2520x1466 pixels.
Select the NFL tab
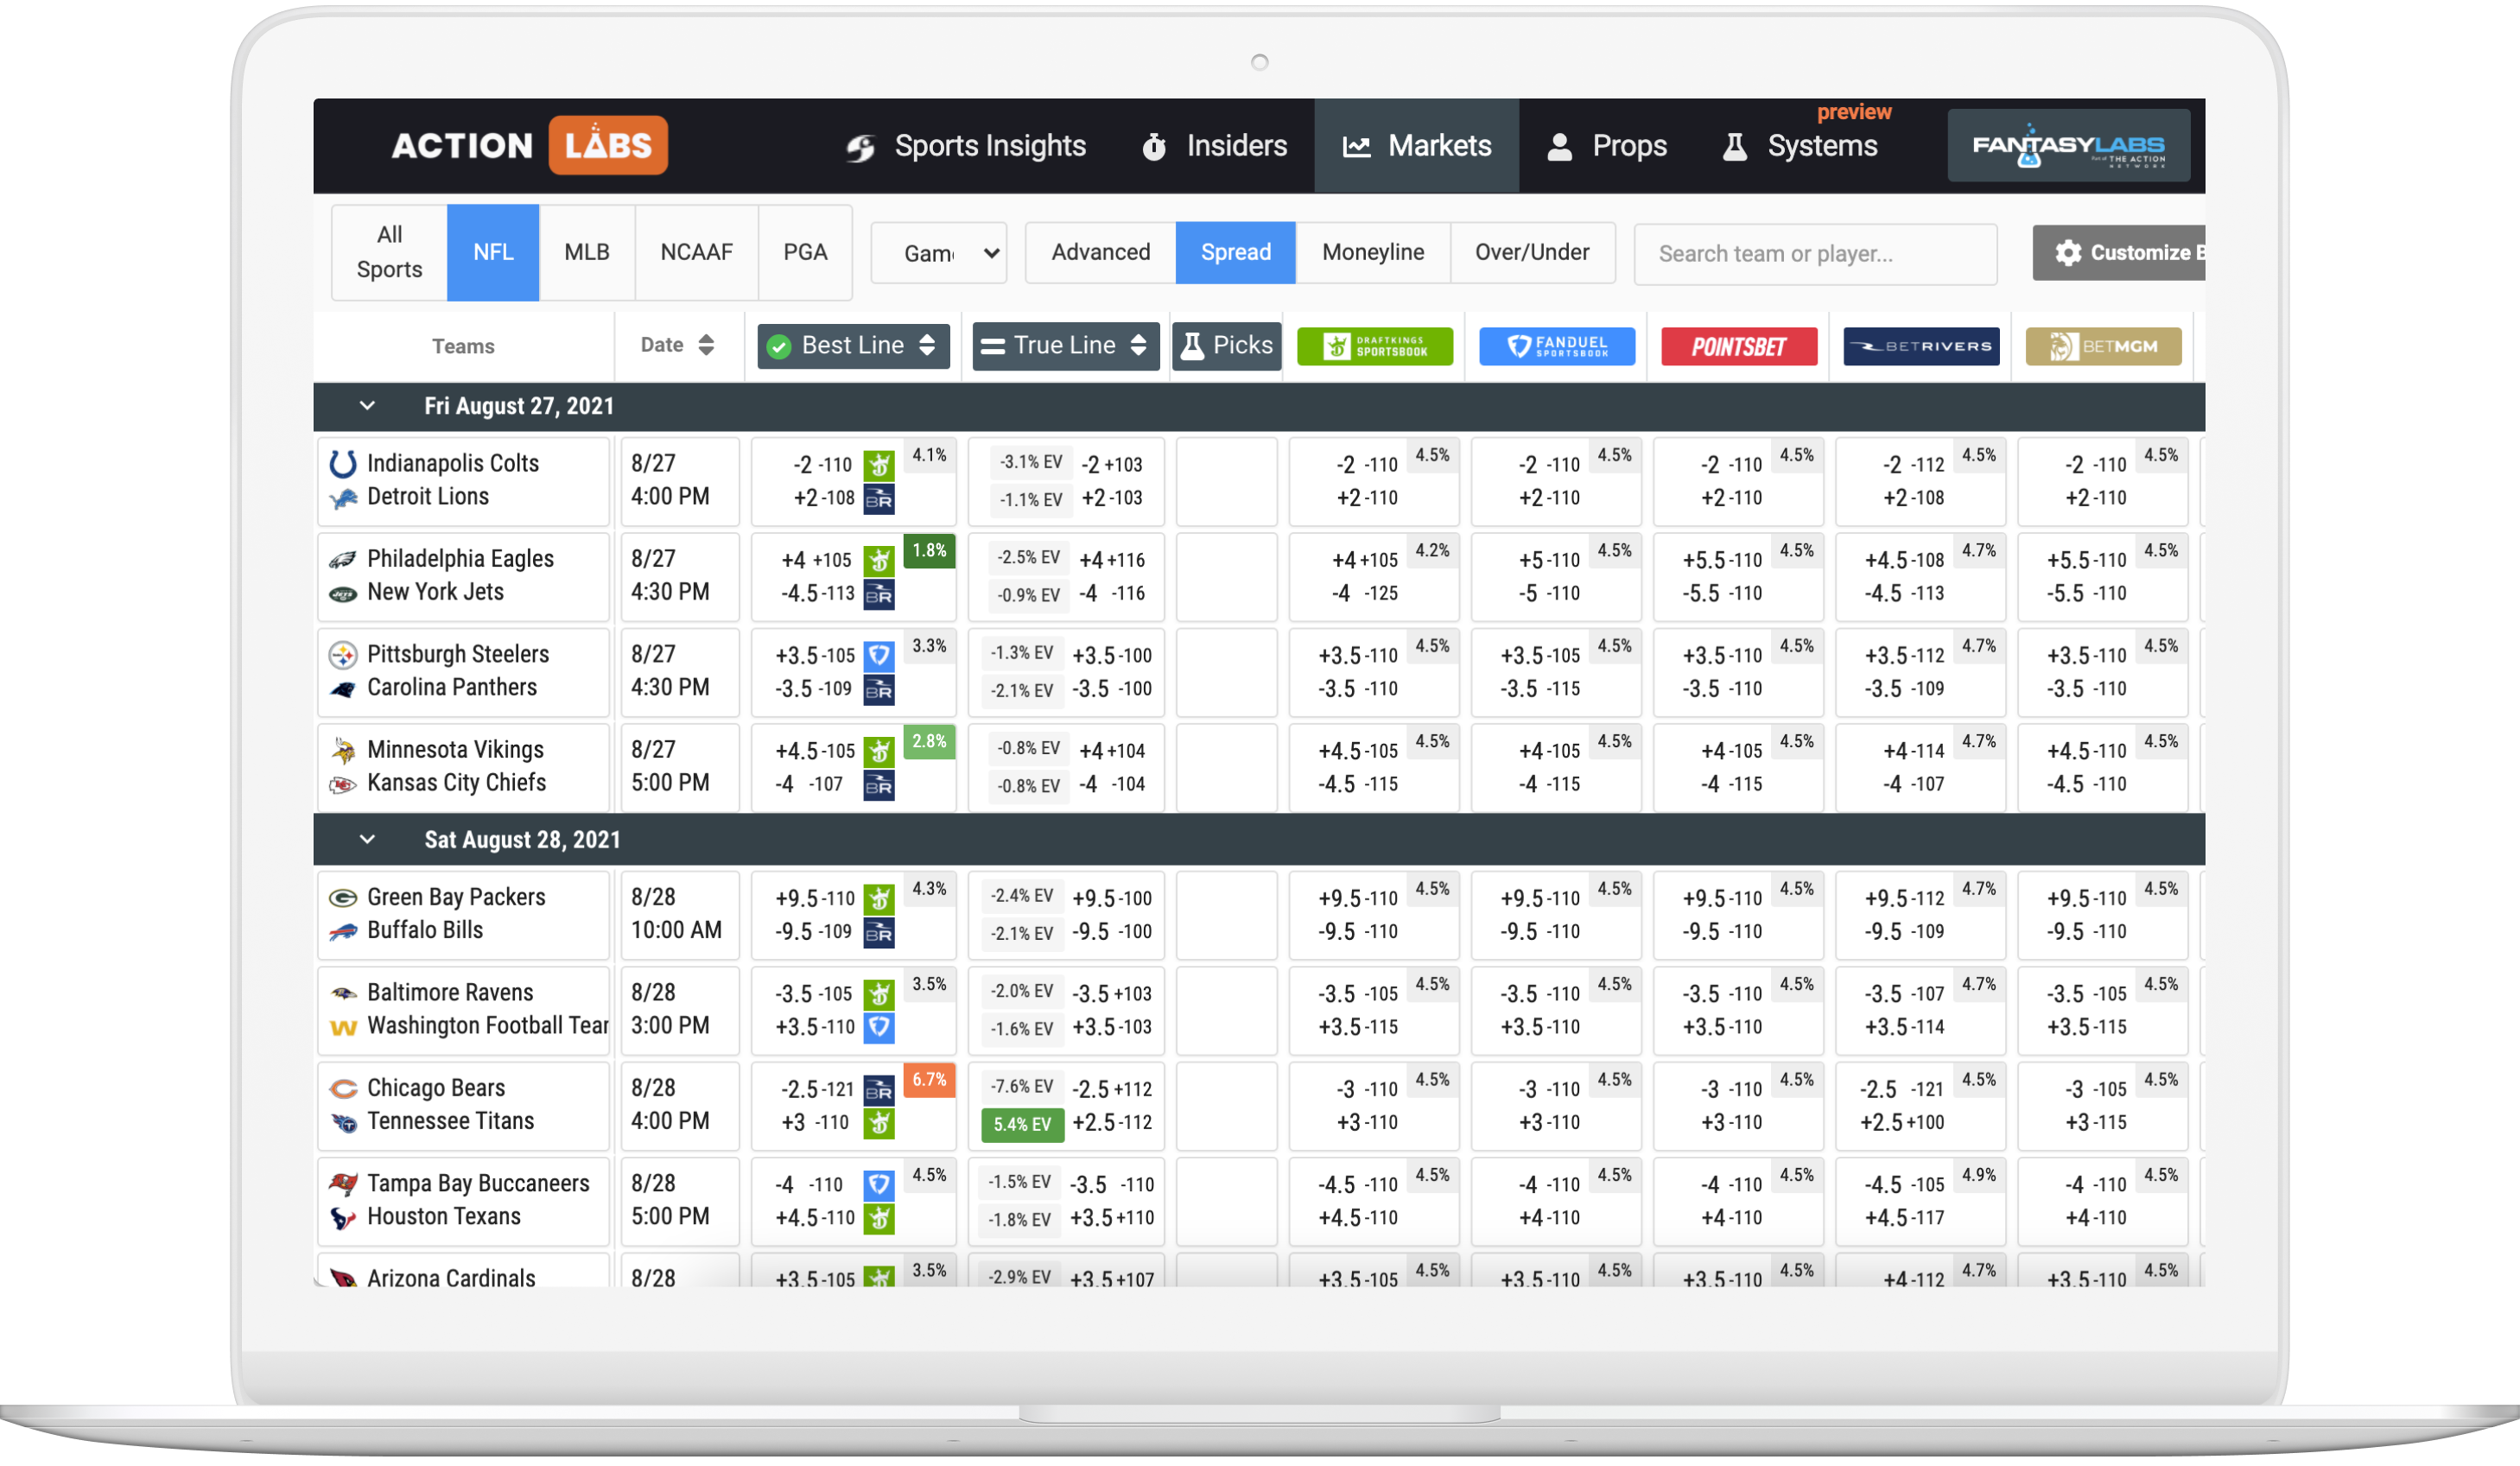(494, 251)
